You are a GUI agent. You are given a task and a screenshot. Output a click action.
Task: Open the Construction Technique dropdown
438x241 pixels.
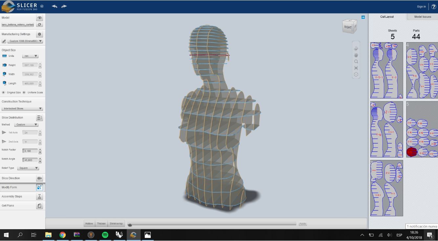(x=22, y=109)
